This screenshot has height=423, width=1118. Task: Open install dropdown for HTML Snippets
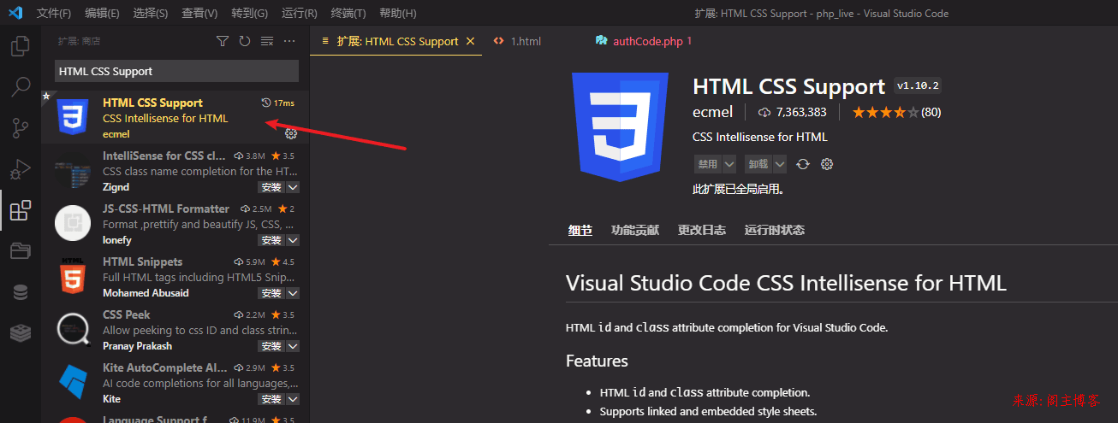(x=293, y=293)
